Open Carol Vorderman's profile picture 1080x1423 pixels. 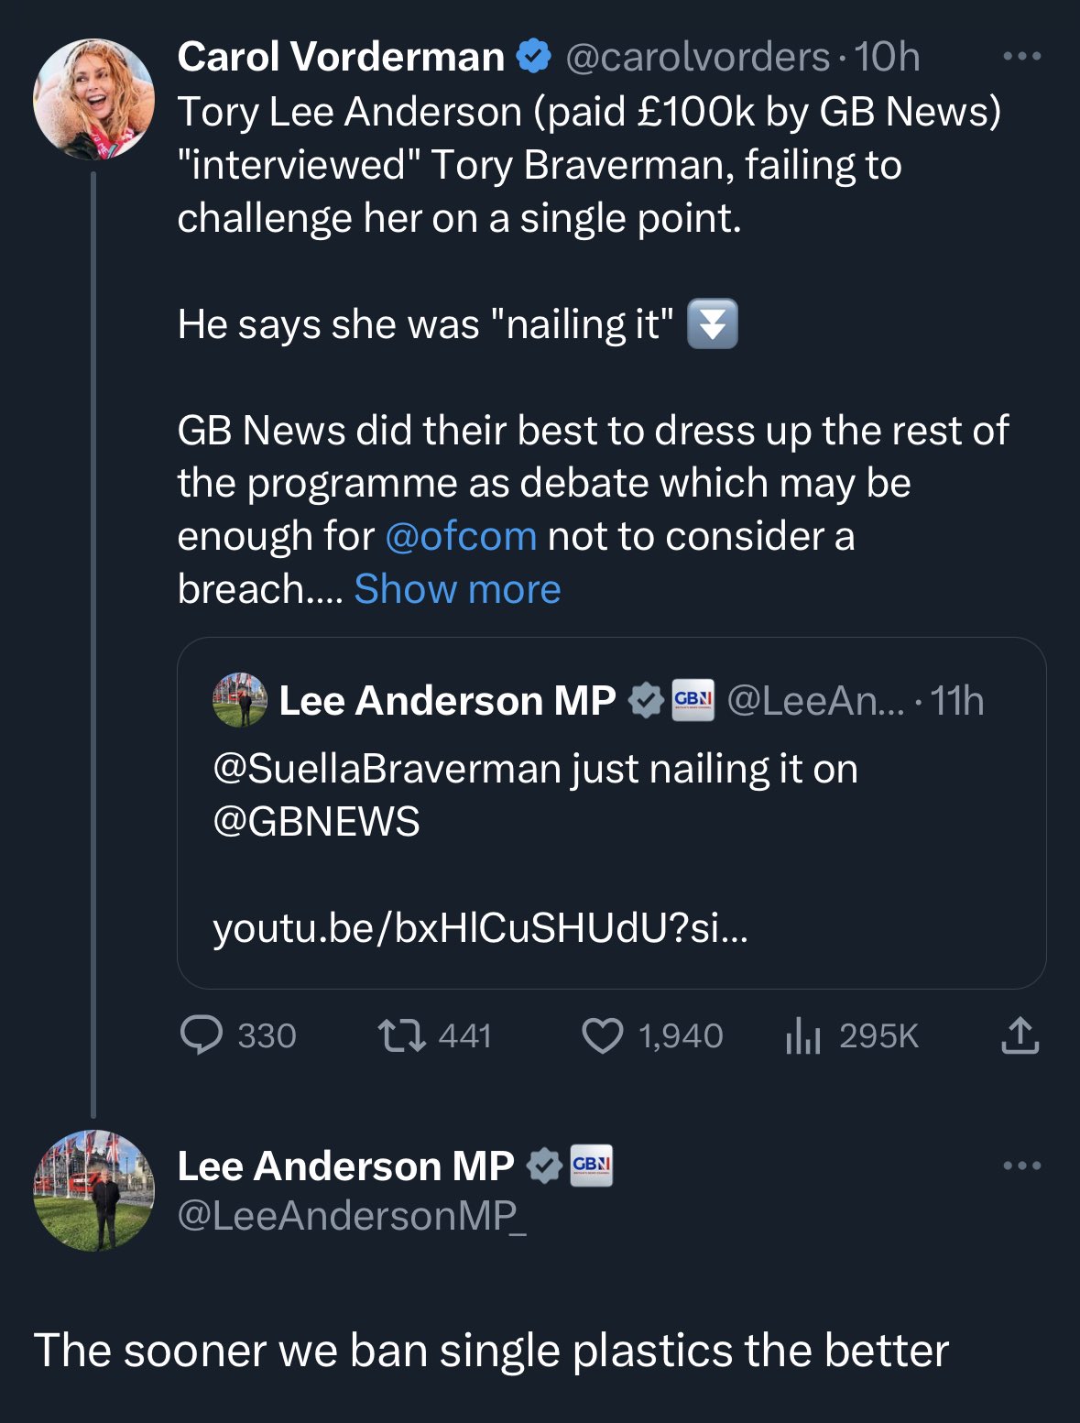click(93, 99)
